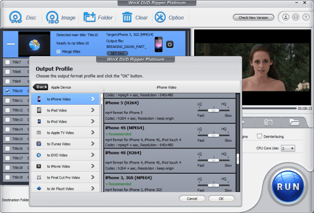Check the Title13 checkbox
The height and width of the screenshot is (213, 314).
click(8, 120)
